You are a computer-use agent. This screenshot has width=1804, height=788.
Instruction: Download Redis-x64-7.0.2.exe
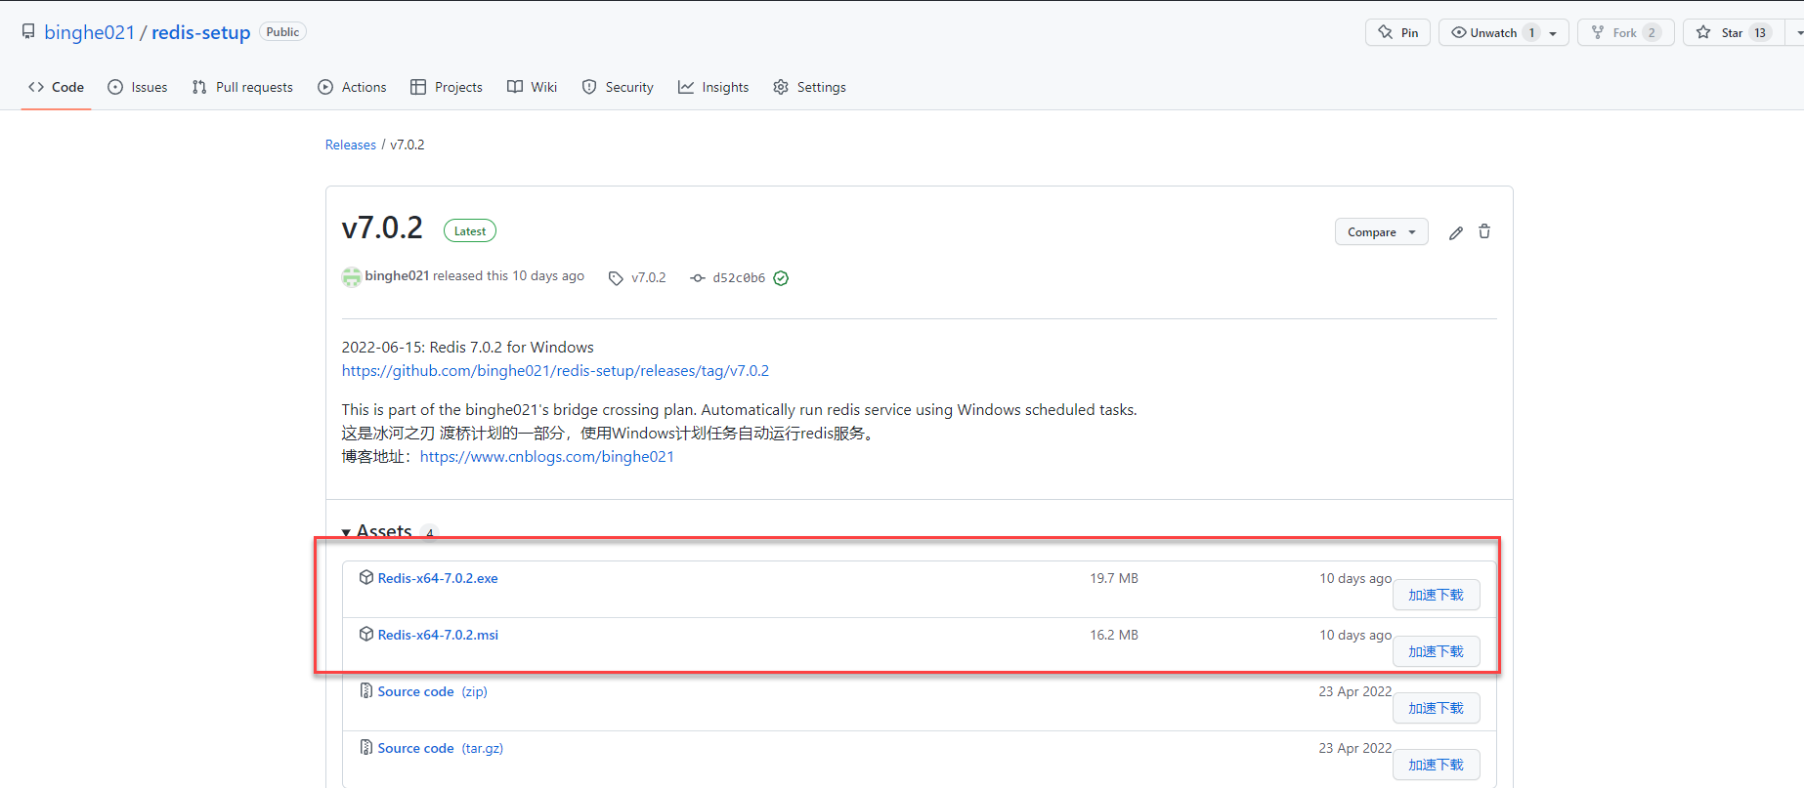click(x=438, y=578)
